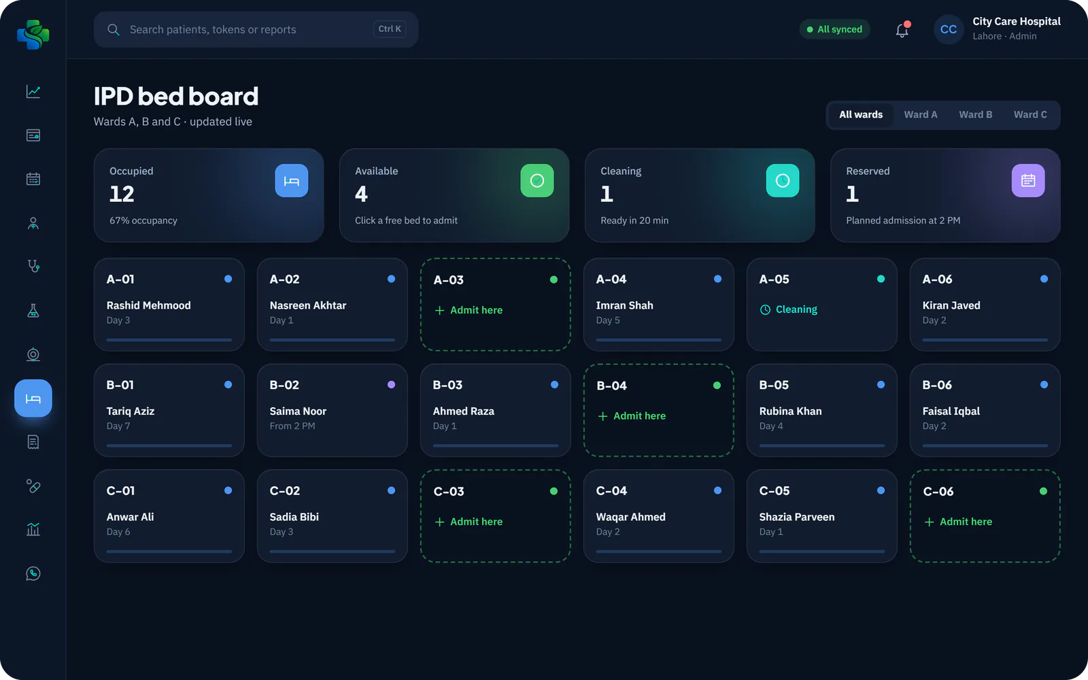The image size is (1088, 680).
Task: Open the patients person icon in the sidebar
Action: 33,223
